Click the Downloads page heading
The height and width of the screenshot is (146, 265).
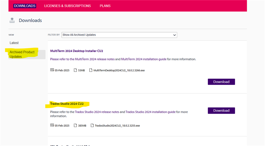pos(30,21)
